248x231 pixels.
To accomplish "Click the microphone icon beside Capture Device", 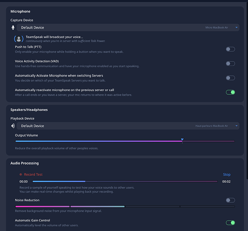I will pos(13,28).
